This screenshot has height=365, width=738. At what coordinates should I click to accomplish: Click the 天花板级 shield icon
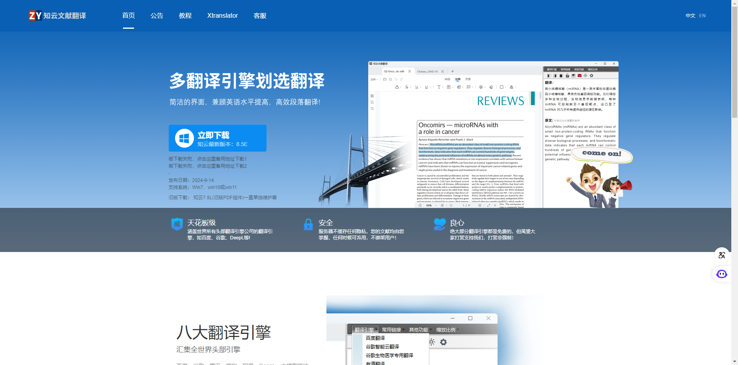[x=177, y=224]
